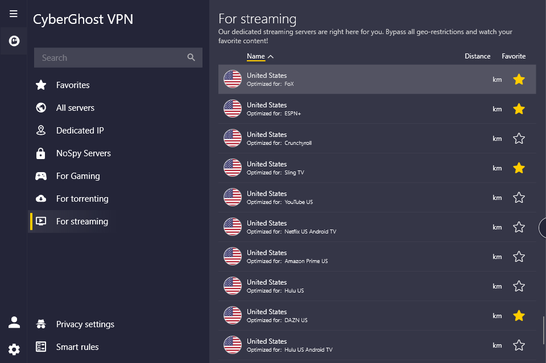The width and height of the screenshot is (546, 363).
Task: Select the Favorites star in the sidebar
Action: (40, 85)
